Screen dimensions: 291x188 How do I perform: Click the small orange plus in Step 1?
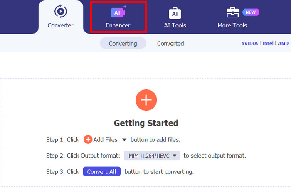88,139
